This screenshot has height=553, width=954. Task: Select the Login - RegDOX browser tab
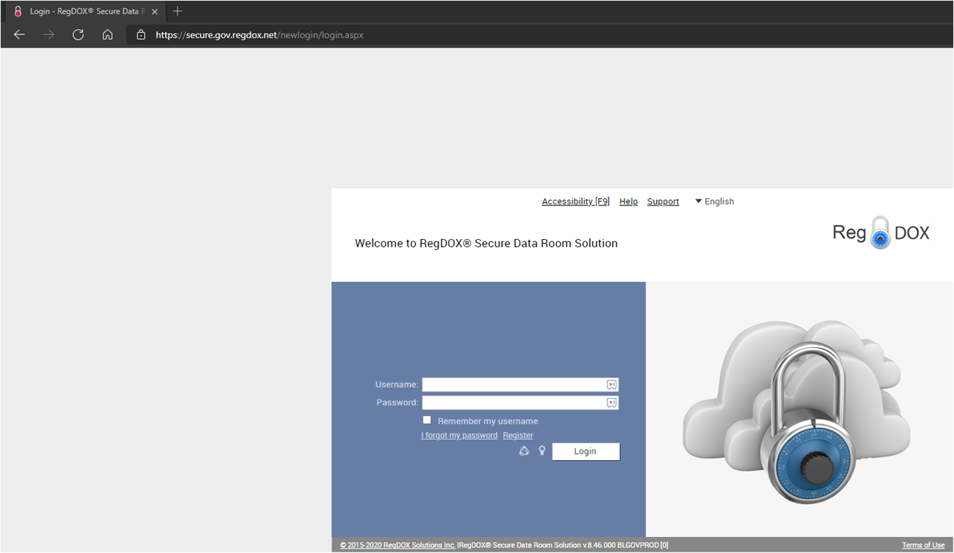[x=84, y=12]
